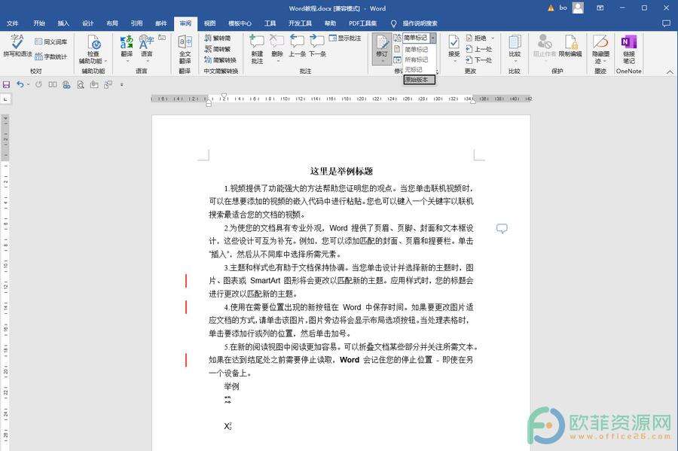678x451 pixels.
Task: Open the 同义词库 thesaurus
Action: pyautogui.click(x=50, y=42)
